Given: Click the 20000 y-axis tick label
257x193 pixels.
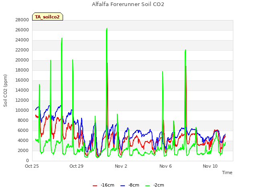Looking at the screenshot, I should 22,60.
